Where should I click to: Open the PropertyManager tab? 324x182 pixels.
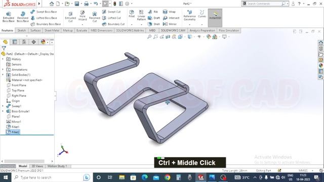click(x=15, y=42)
